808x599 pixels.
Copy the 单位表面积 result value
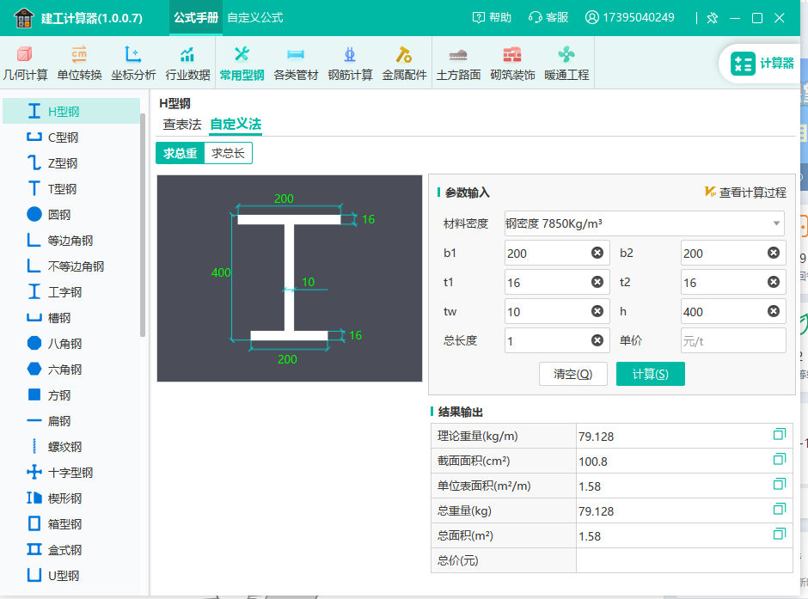779,484
